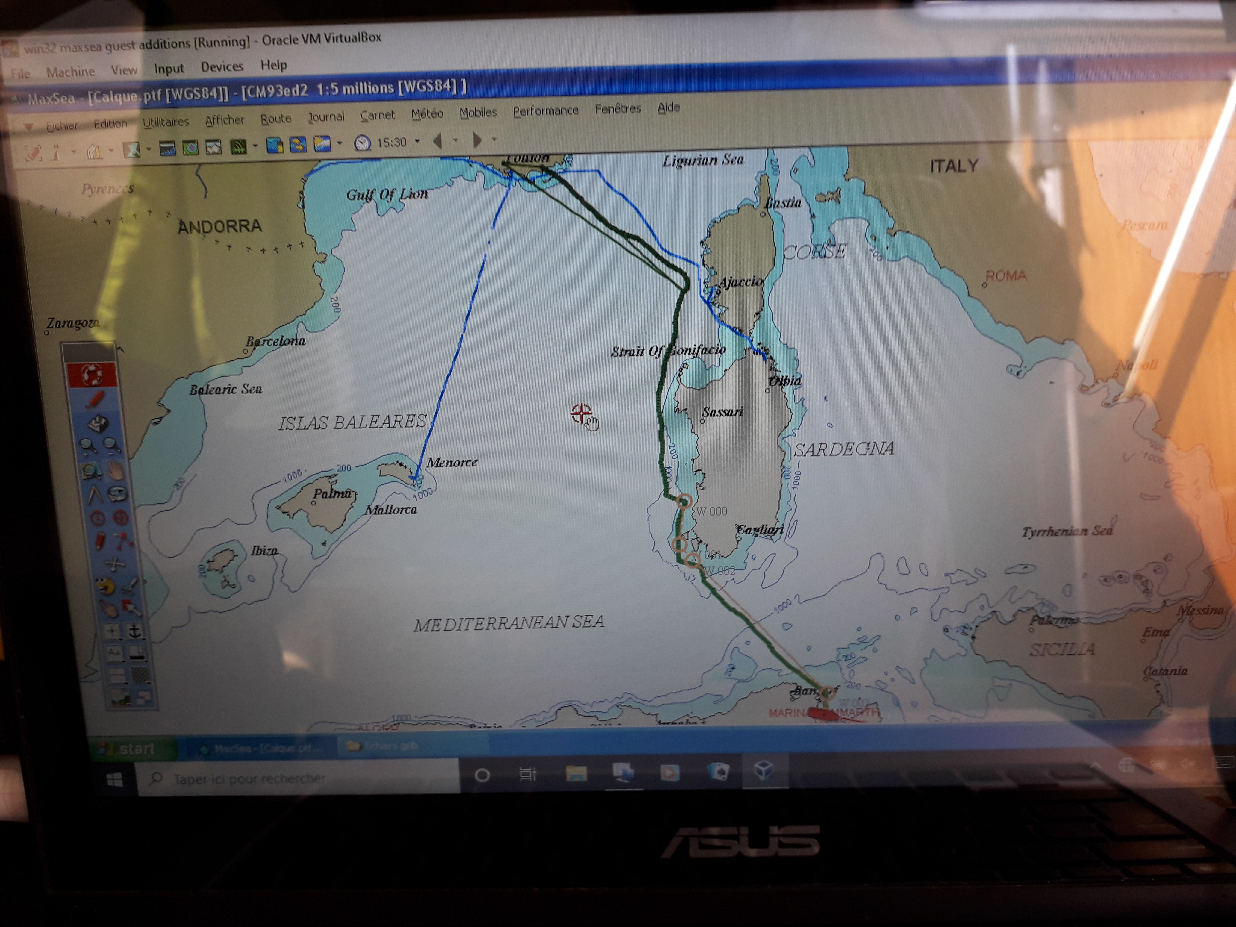Expand dropdown next to map chart icon

click(148, 149)
